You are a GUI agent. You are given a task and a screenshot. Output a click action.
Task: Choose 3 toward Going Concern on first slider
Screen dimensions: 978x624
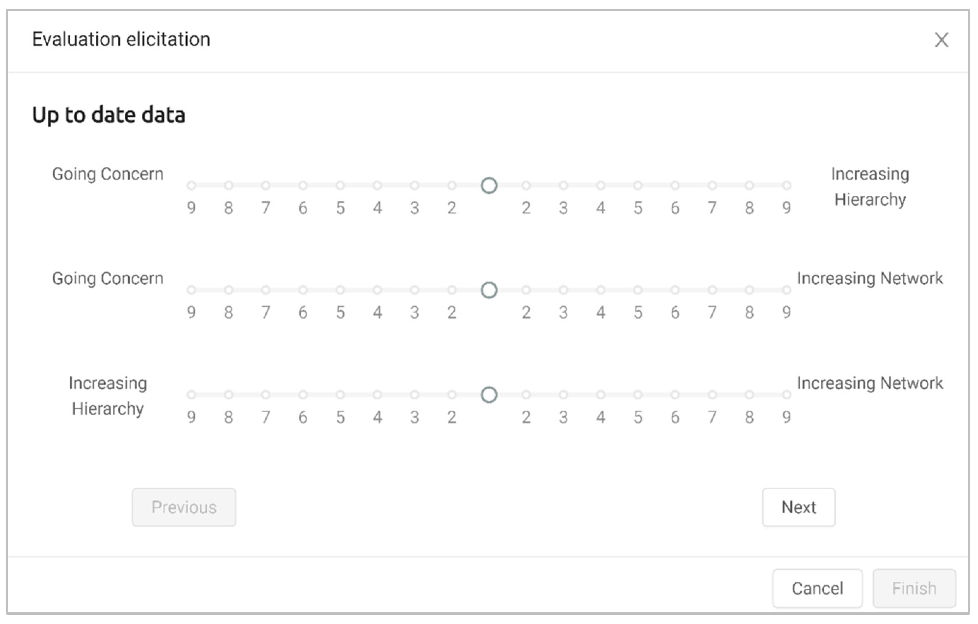414,186
